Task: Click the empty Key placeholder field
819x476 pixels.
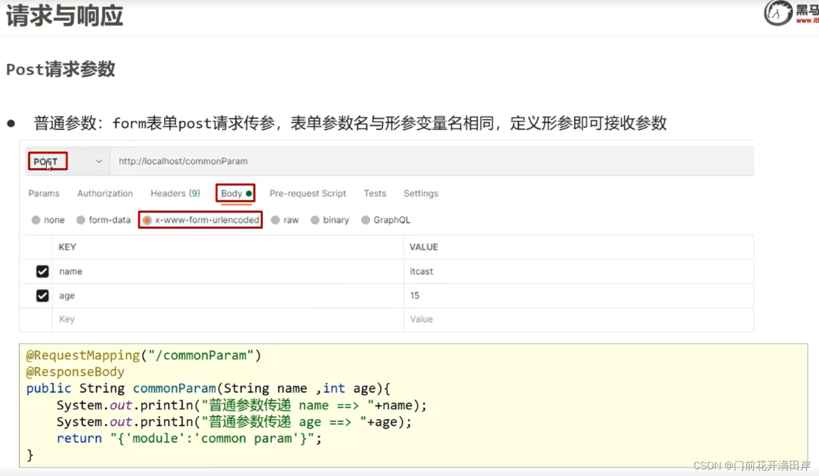Action: click(x=228, y=320)
